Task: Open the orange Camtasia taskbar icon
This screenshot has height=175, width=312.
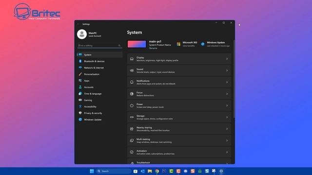Action: tap(178, 171)
